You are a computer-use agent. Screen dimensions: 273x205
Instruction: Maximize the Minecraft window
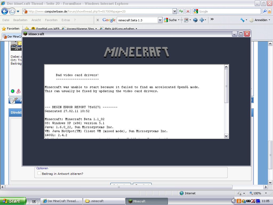[x=241, y=34]
